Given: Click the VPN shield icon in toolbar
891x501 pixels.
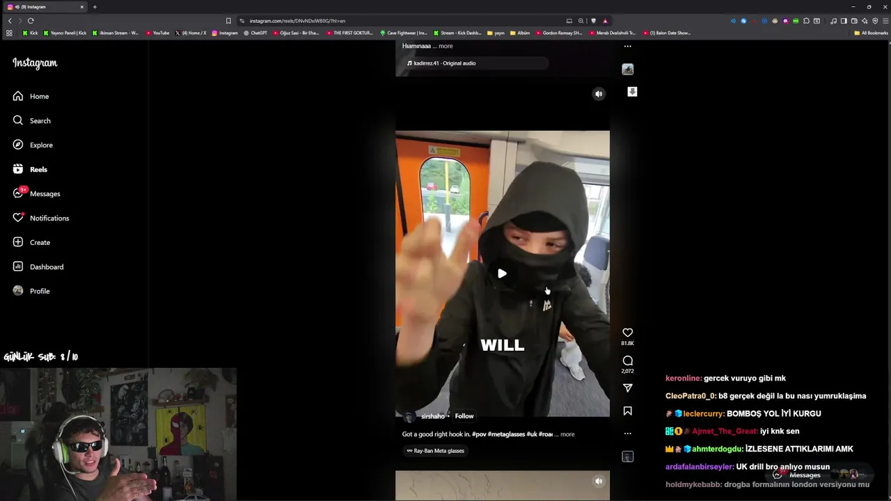Looking at the screenshot, I should point(875,21).
